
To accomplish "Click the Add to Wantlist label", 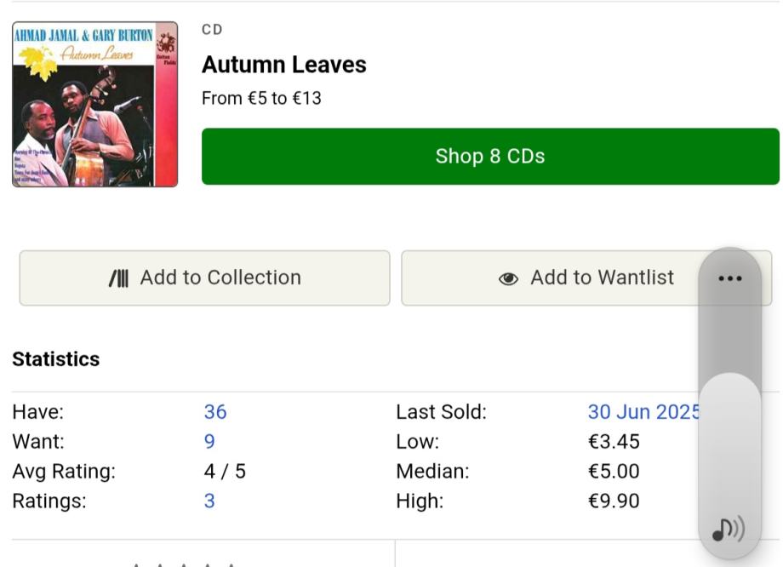I will coord(602,278).
